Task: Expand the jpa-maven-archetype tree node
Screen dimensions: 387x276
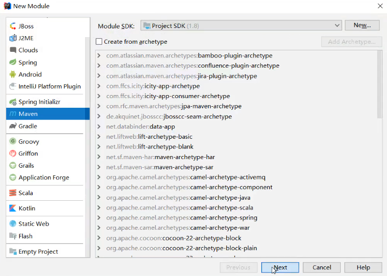Action: point(99,106)
